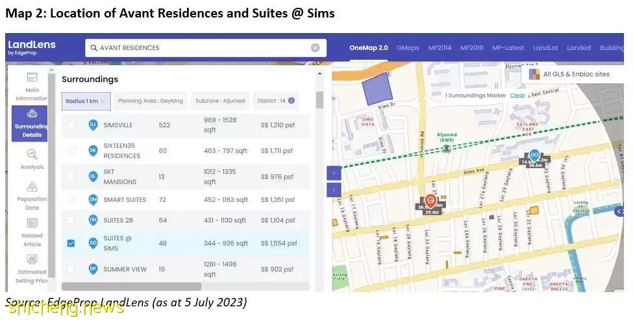Click the S$ 1,554 psf value
This screenshot has height=320, width=633.
click(x=279, y=243)
